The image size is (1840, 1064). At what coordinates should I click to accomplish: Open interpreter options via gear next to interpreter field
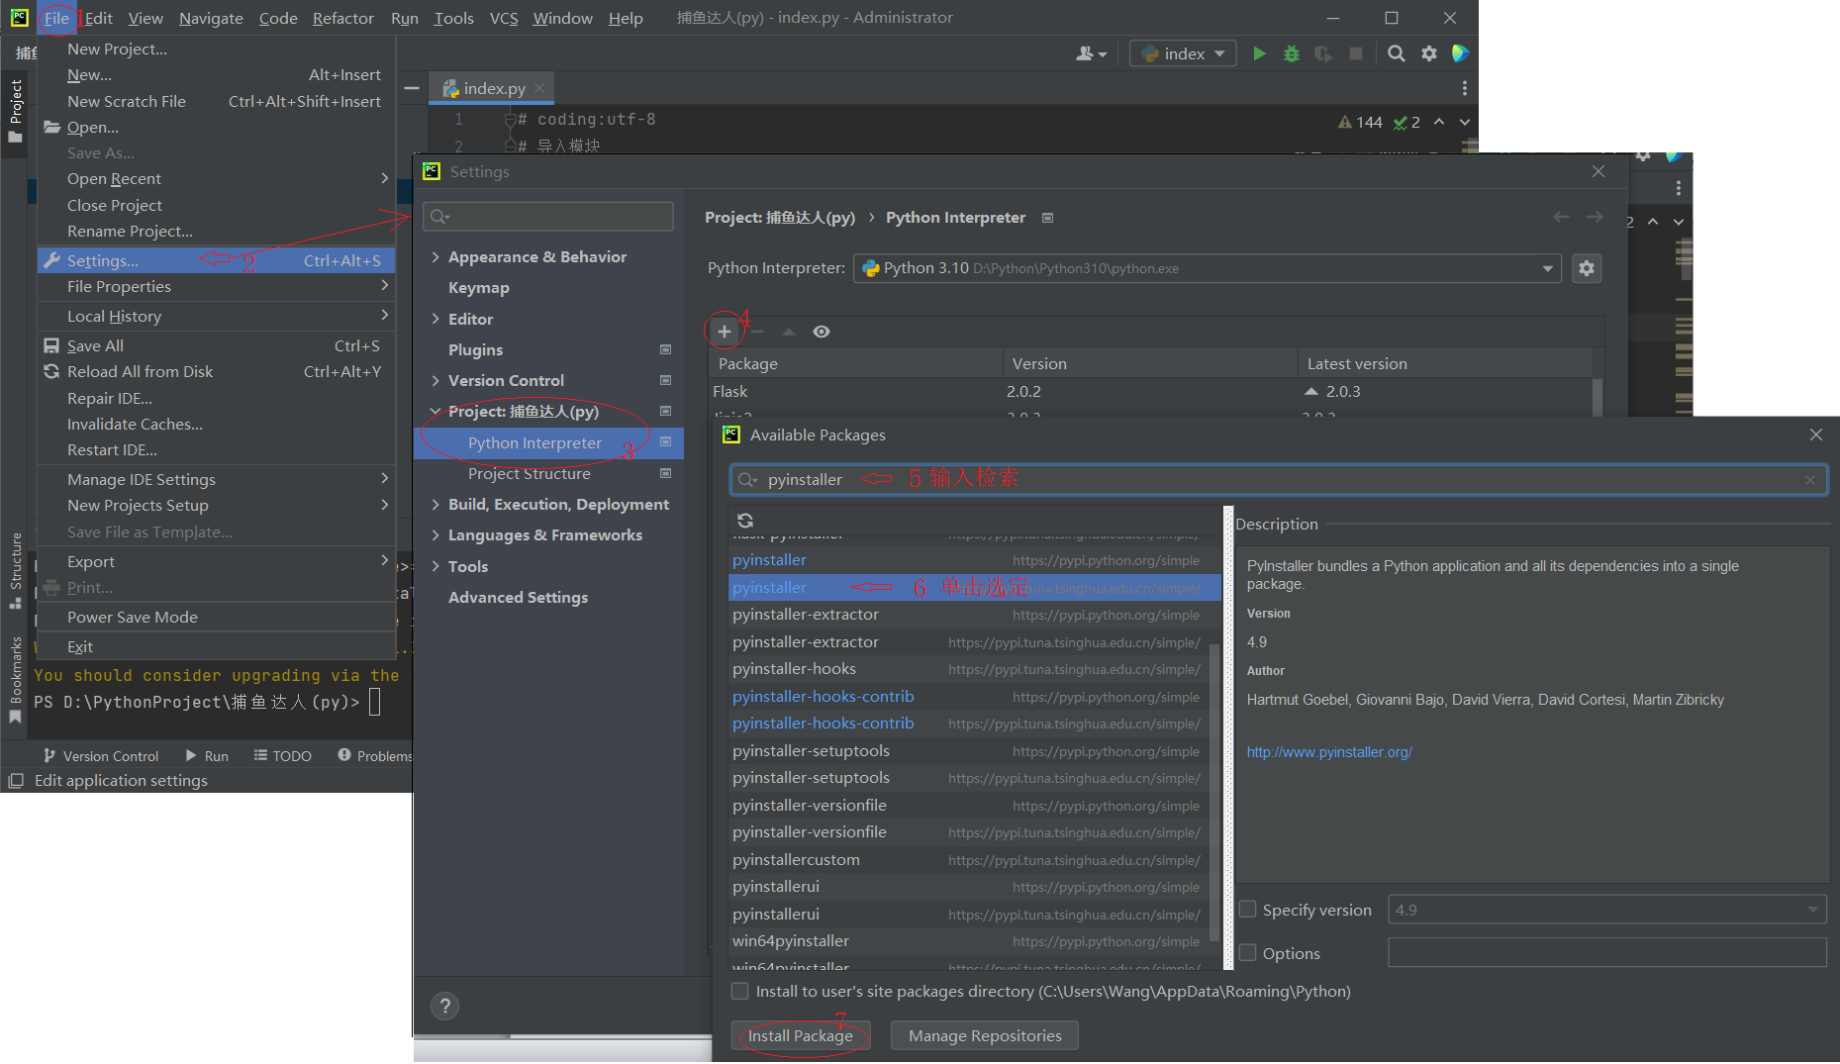pos(1587,268)
